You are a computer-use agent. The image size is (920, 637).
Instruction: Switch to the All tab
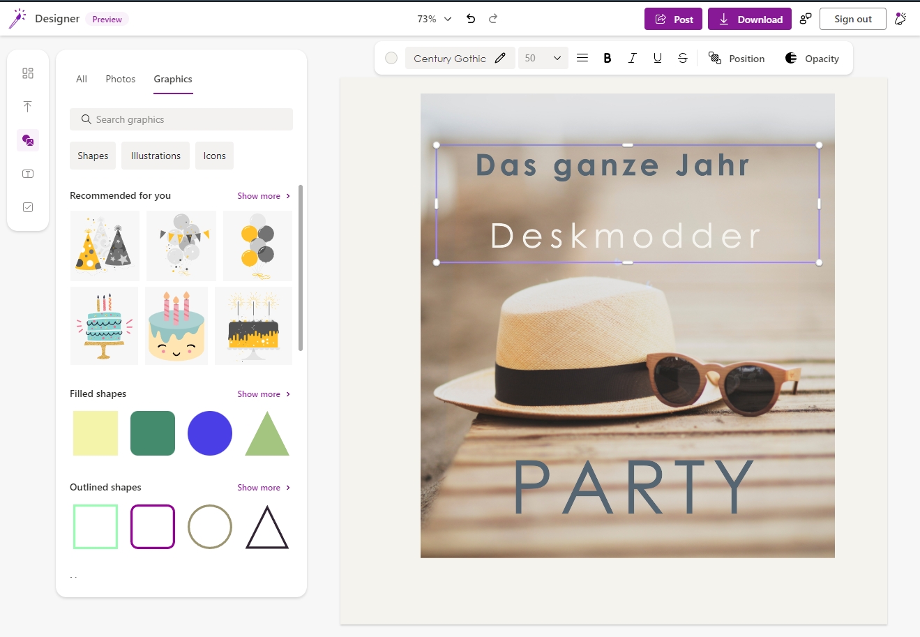tap(82, 79)
